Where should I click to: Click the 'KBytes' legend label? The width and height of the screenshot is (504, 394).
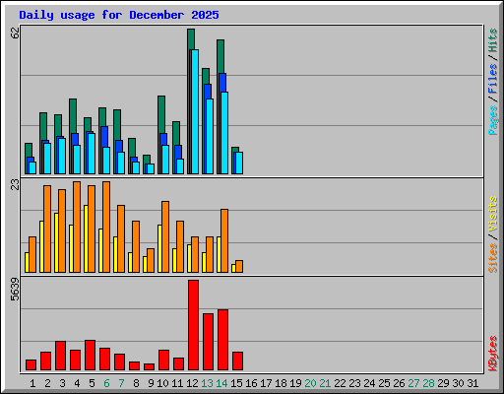(493, 354)
